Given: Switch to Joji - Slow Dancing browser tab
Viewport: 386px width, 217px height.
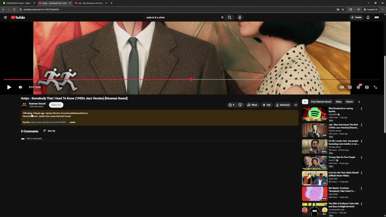Looking at the screenshot, I should click(90, 3).
